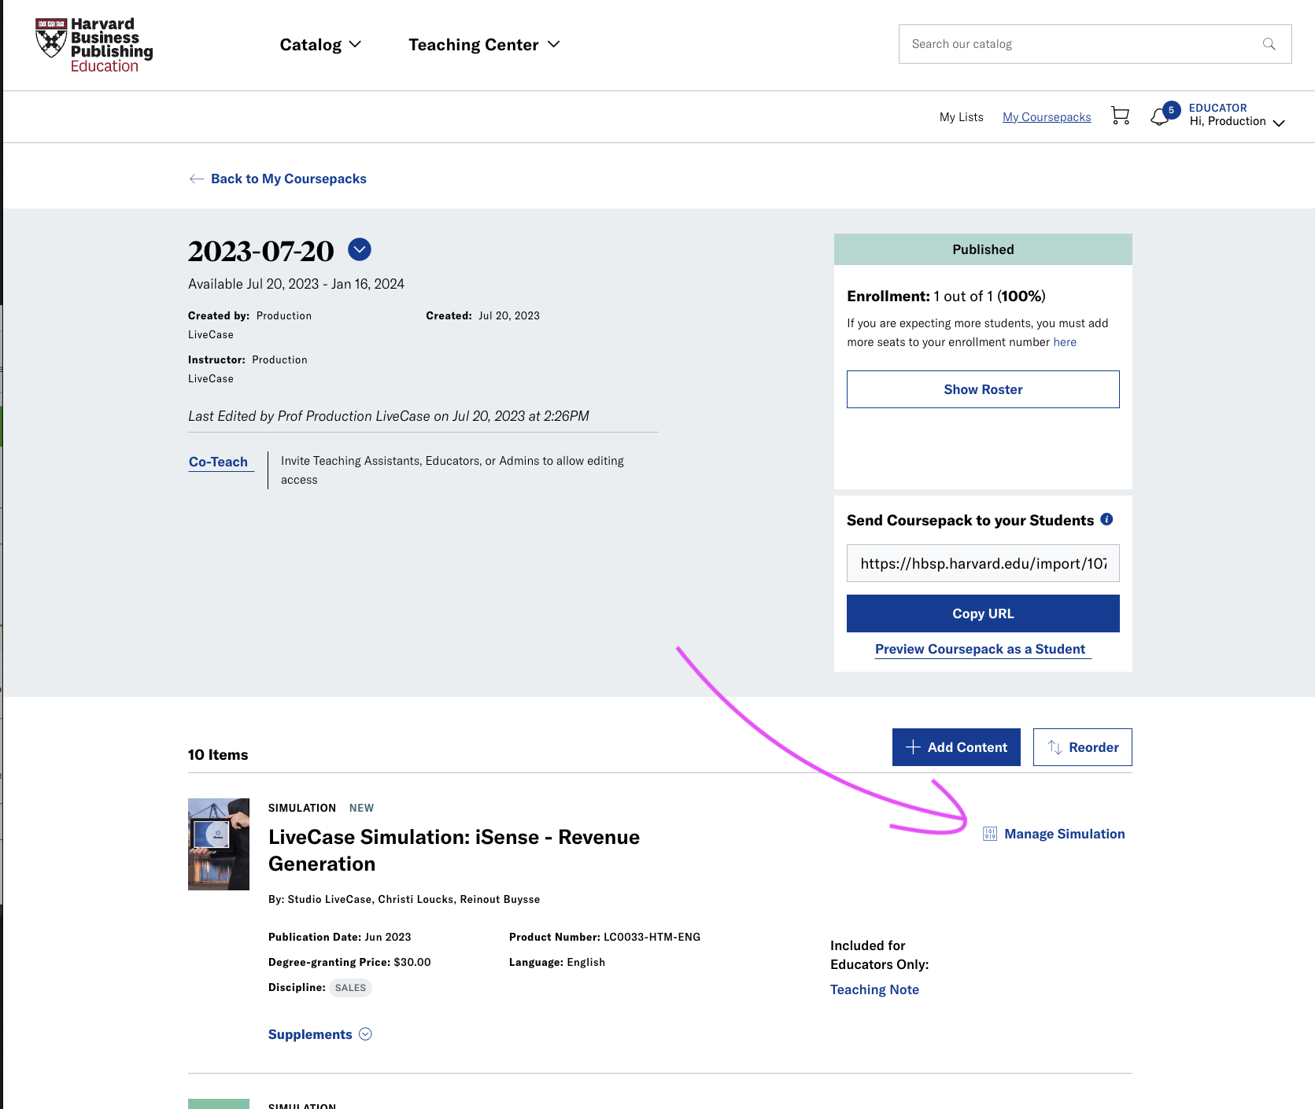Click the SALES discipline tag
The height and width of the screenshot is (1109, 1315).
tap(350, 988)
